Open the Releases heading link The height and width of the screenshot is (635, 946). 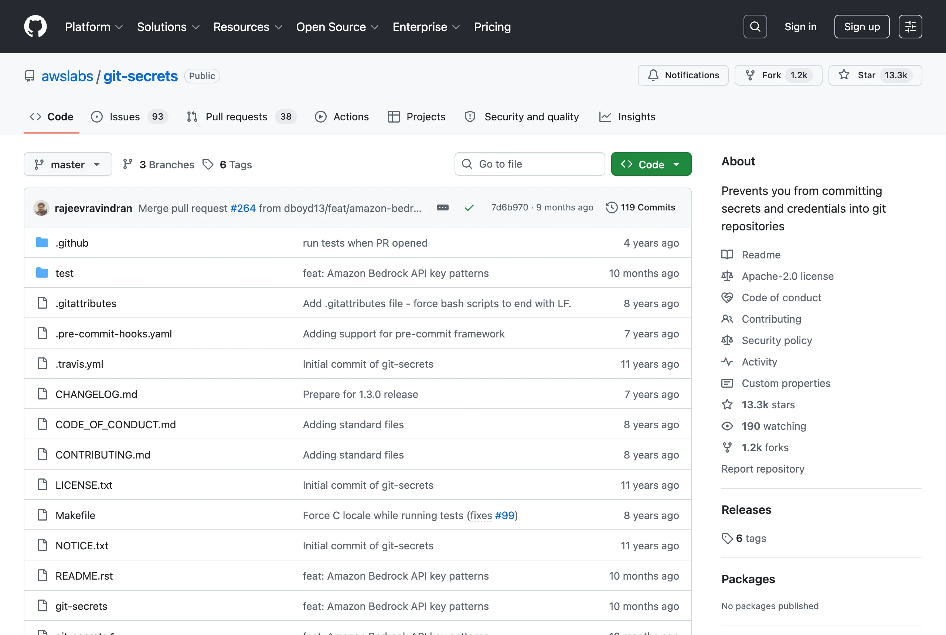click(746, 510)
